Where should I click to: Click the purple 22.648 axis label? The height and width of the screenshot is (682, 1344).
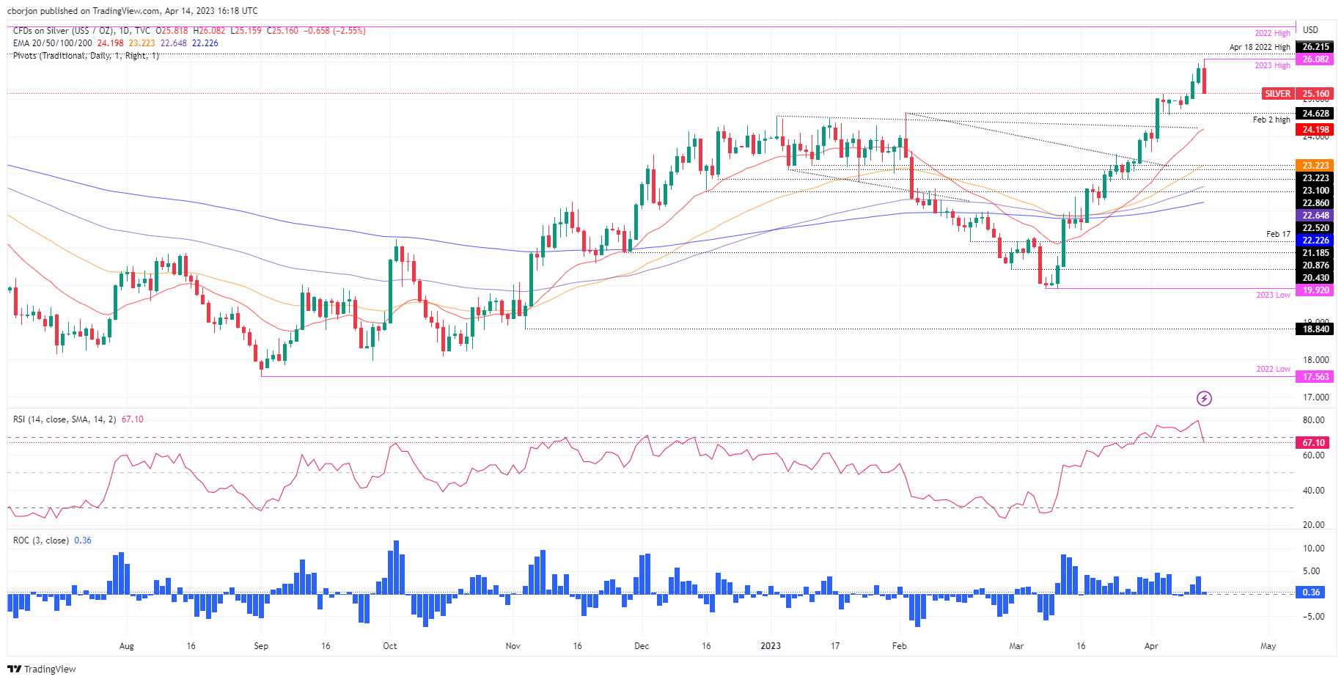click(x=1315, y=216)
